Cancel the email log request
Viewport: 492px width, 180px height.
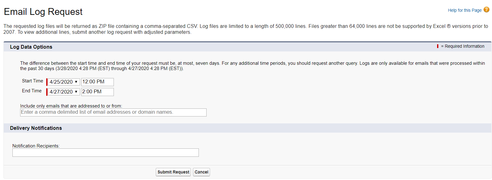coord(201,172)
